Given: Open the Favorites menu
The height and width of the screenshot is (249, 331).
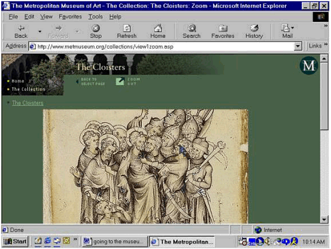Looking at the screenshot, I should 70,17.
